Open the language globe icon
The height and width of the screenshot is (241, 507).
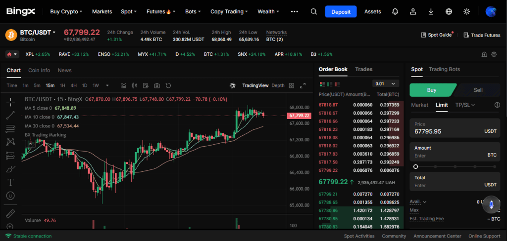tap(449, 12)
